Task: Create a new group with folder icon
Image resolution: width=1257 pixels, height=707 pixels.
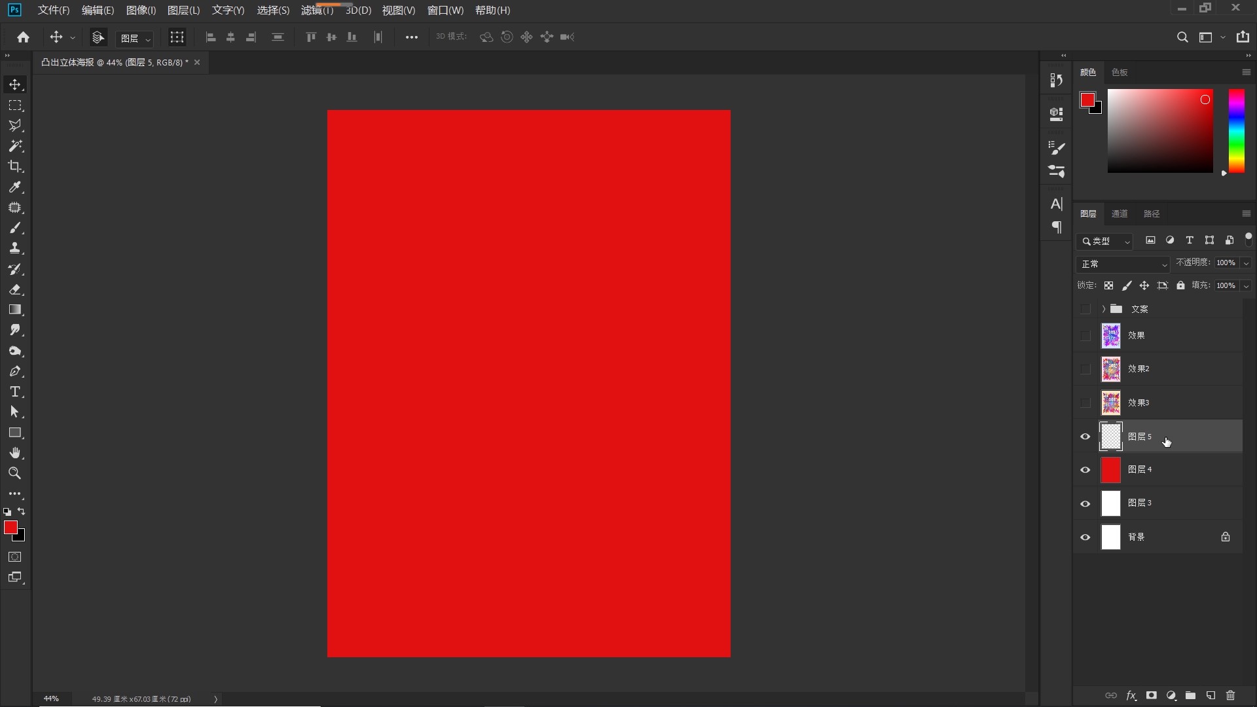Action: [x=1191, y=695]
